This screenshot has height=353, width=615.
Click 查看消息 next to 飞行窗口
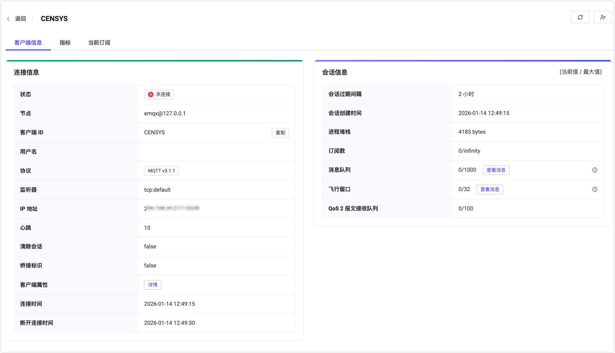(490, 189)
